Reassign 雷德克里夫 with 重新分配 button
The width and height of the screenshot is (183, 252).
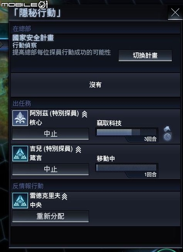coord(50,217)
